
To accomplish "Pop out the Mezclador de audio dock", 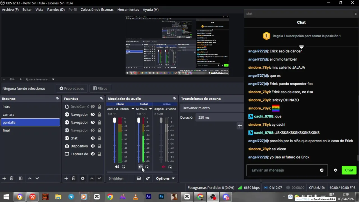I will (174, 99).
